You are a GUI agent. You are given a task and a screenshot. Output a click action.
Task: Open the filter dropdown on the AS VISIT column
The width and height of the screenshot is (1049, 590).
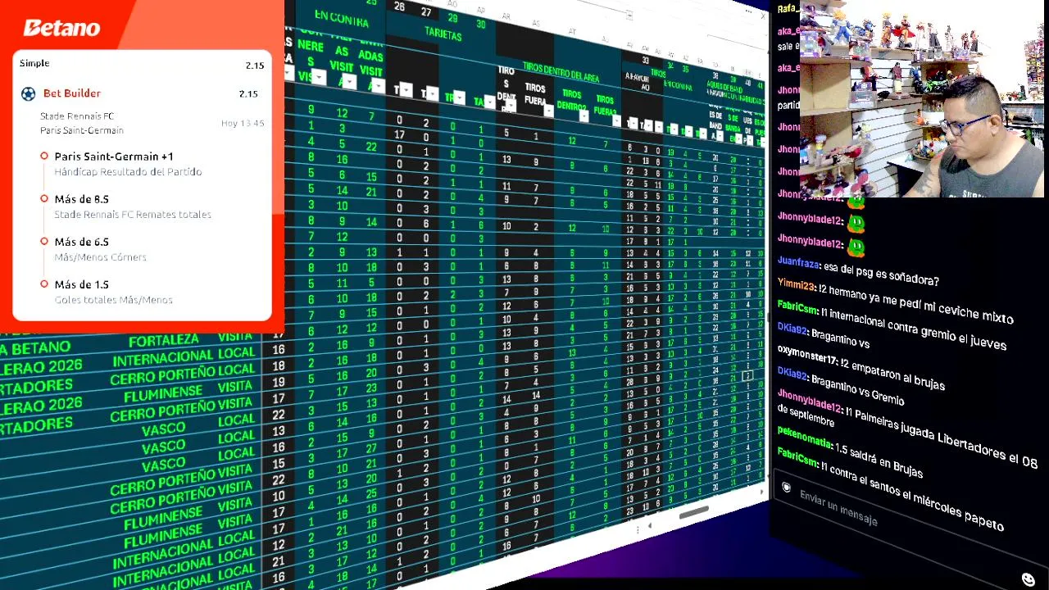point(350,81)
